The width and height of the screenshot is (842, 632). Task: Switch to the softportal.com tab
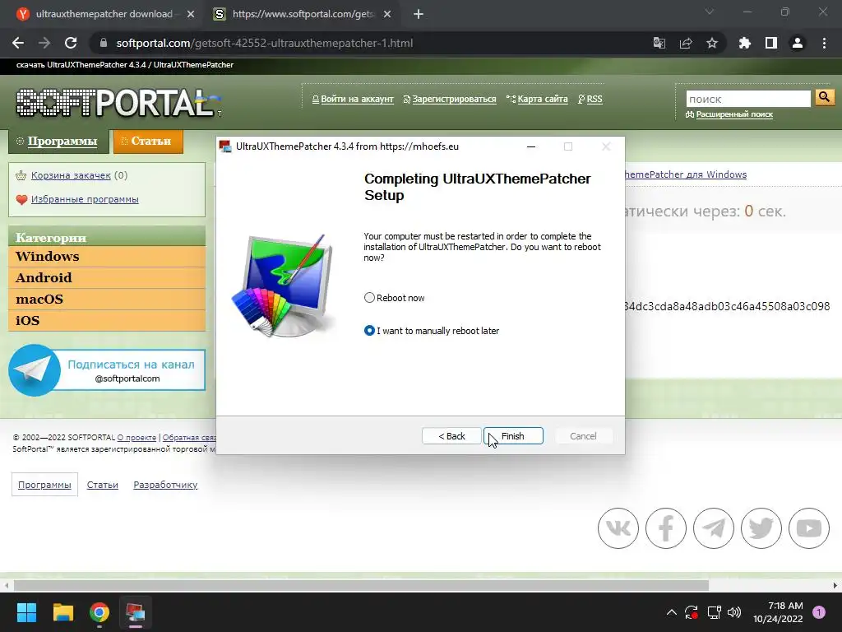click(303, 15)
